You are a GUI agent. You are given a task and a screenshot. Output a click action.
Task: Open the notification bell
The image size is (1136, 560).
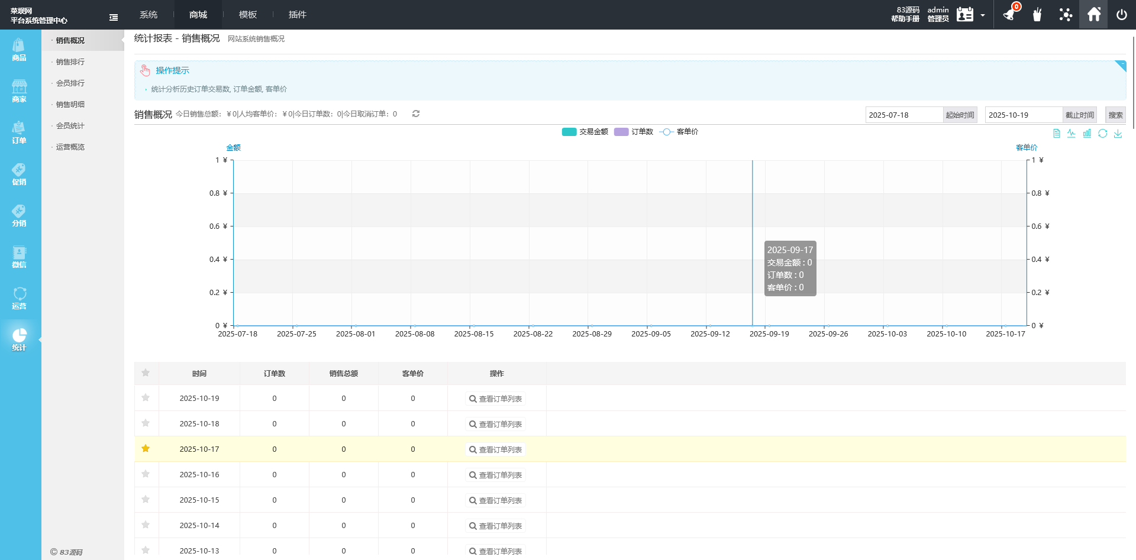point(1009,14)
